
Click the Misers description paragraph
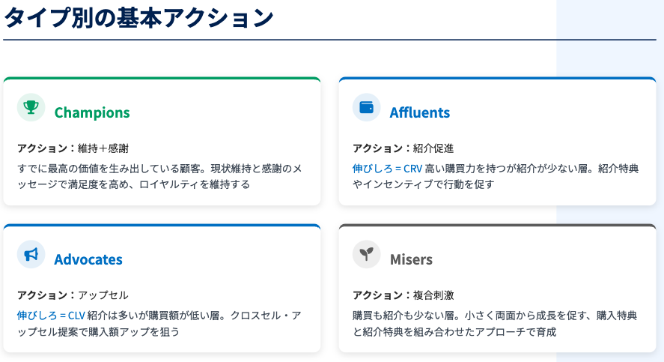(x=494, y=323)
